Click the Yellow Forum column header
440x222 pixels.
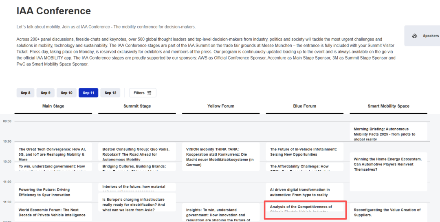221,106
